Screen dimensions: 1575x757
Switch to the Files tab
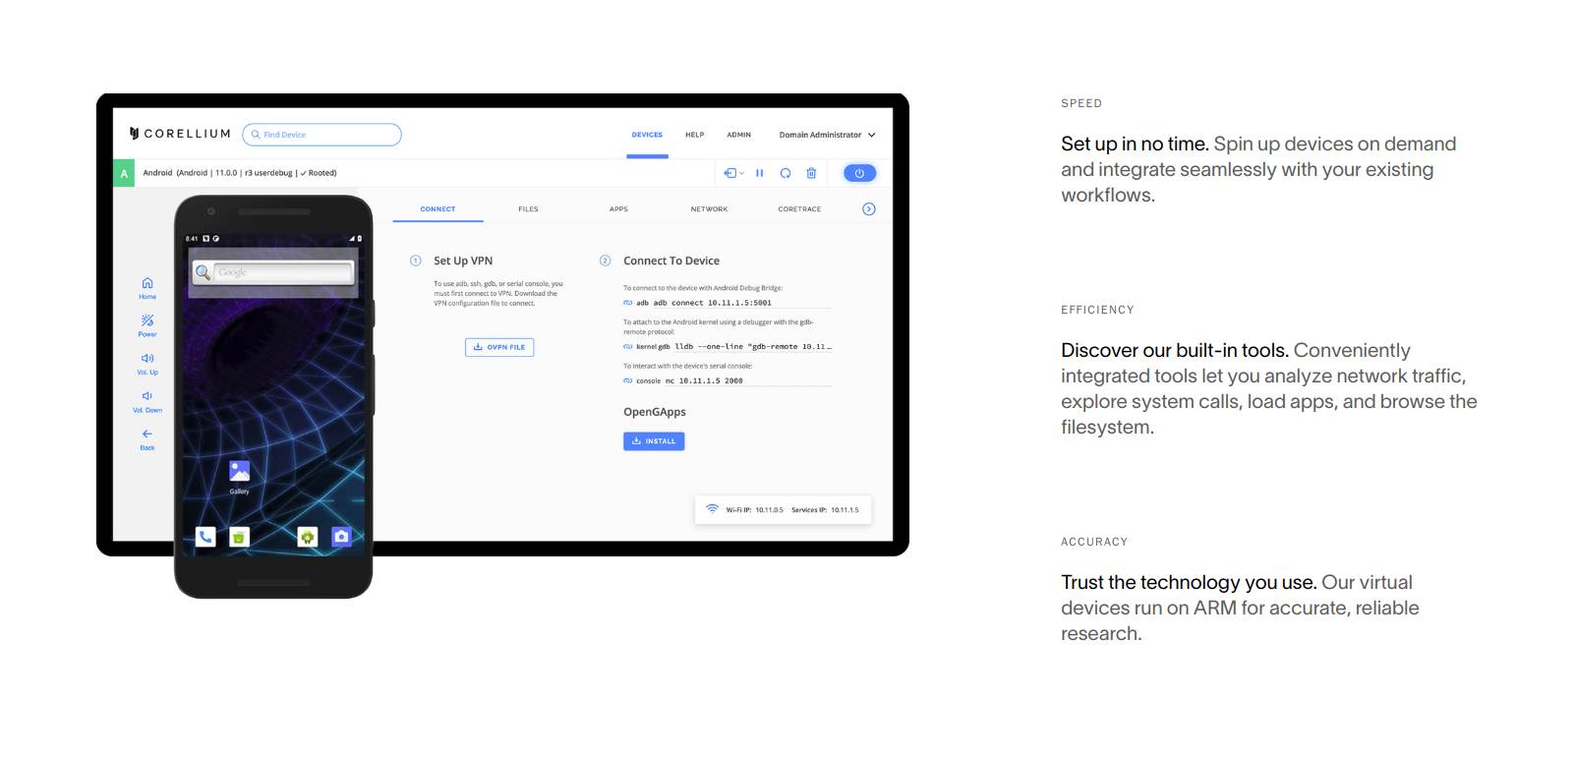[x=528, y=209]
